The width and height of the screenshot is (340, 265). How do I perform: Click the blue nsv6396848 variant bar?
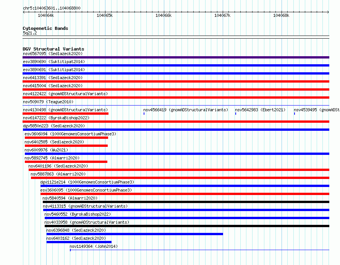(x=134, y=234)
